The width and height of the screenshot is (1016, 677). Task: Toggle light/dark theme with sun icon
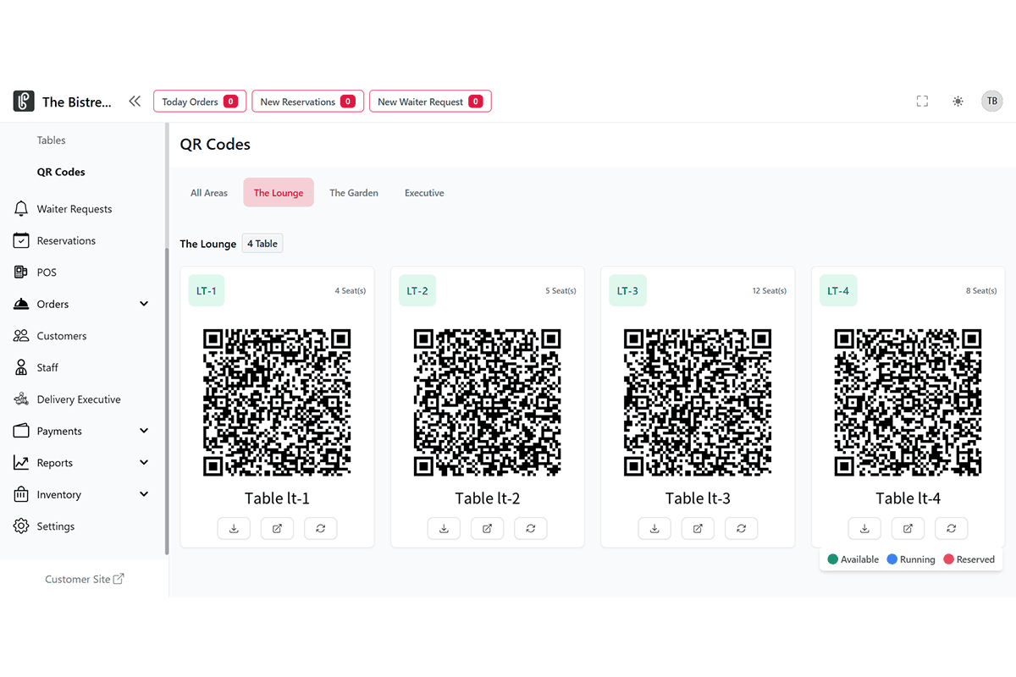pyautogui.click(x=958, y=102)
